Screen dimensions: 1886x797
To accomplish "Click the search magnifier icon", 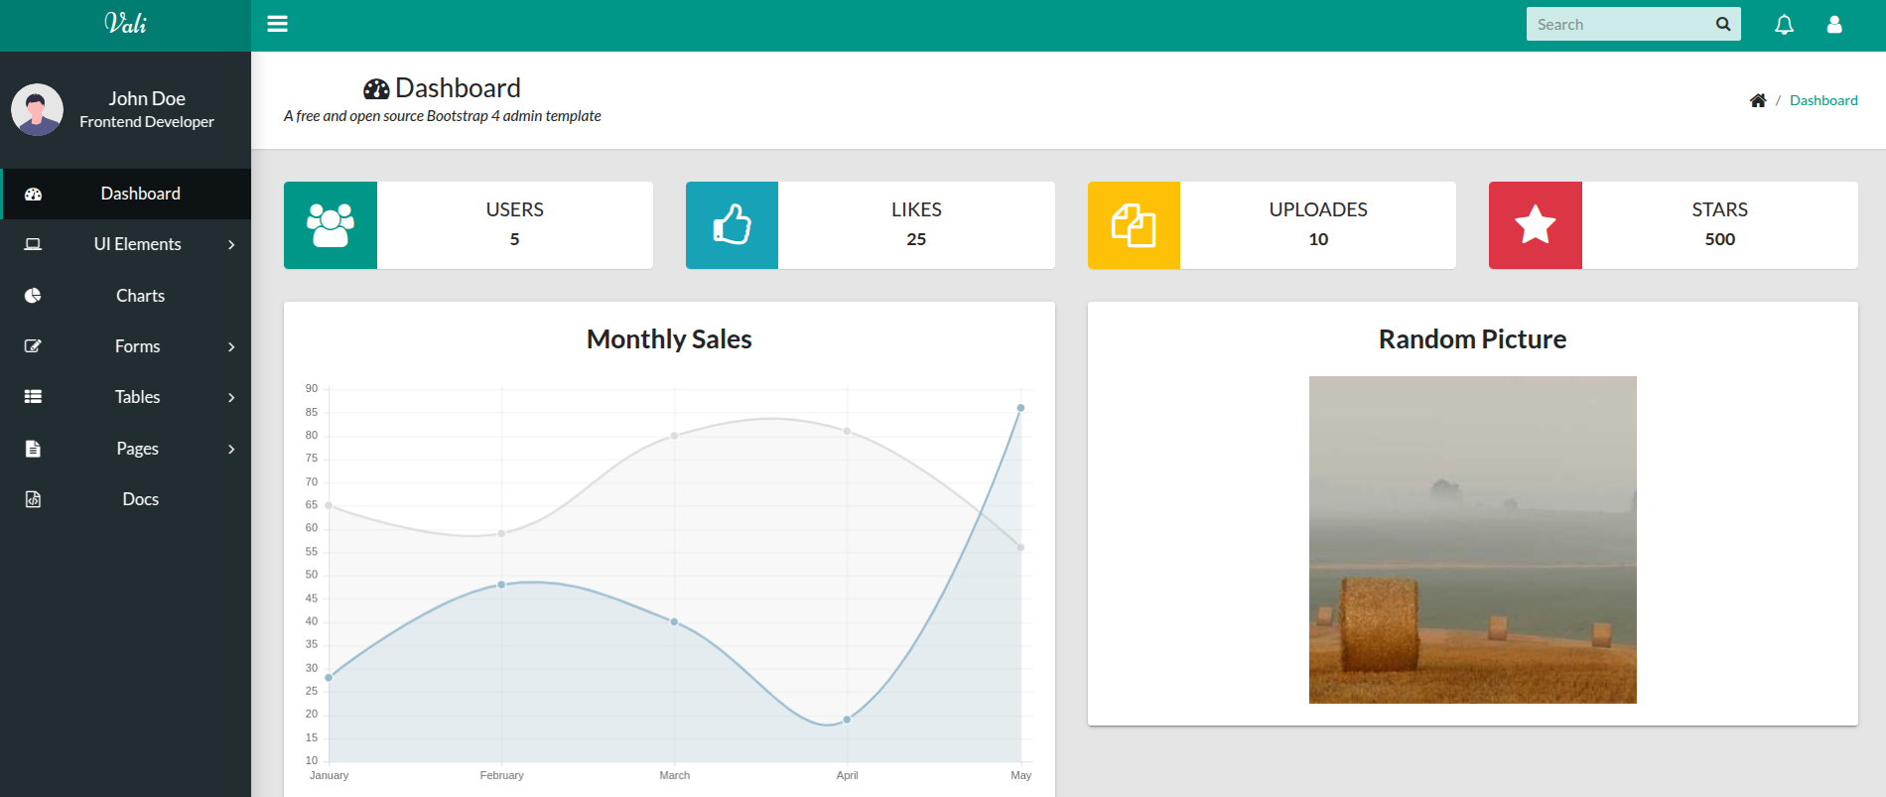I will click(x=1722, y=25).
